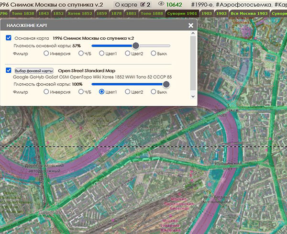Viewport: 287px width, 234px height.
Task: Turn off background map filter with Выкл
Action: click(154, 91)
